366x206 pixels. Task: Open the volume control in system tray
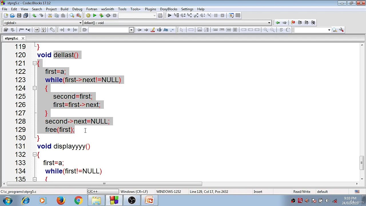click(327, 201)
